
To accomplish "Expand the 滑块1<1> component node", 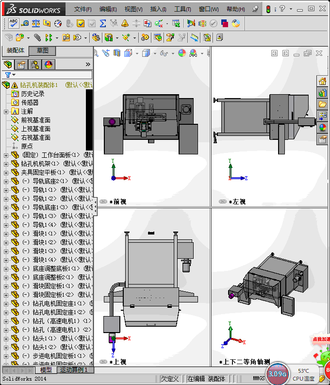I will [x=6, y=234].
